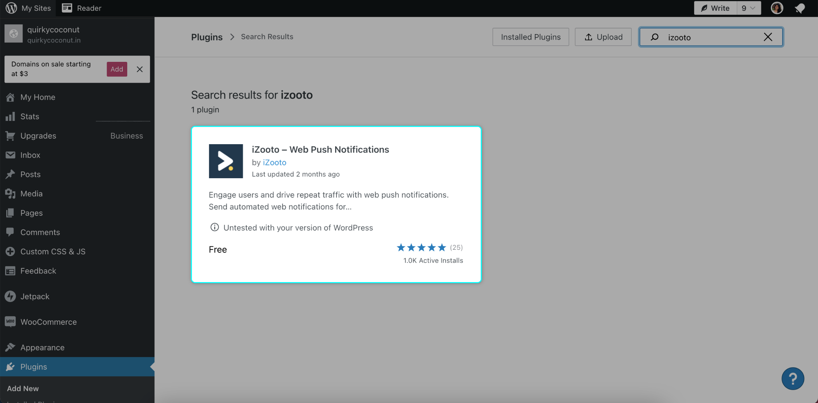Click the untested version info icon
Viewport: 818px width, 403px height.
(214, 227)
